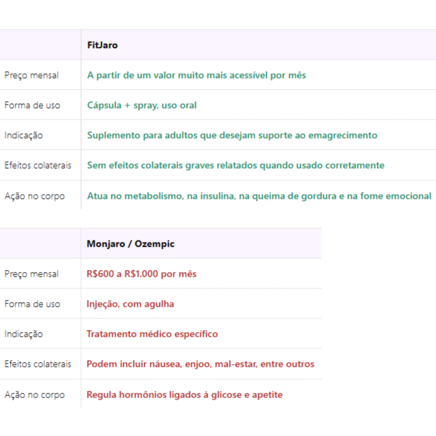Click Forma de uso label in FitJaro table
Screen dimensions: 436x436
pos(32,105)
